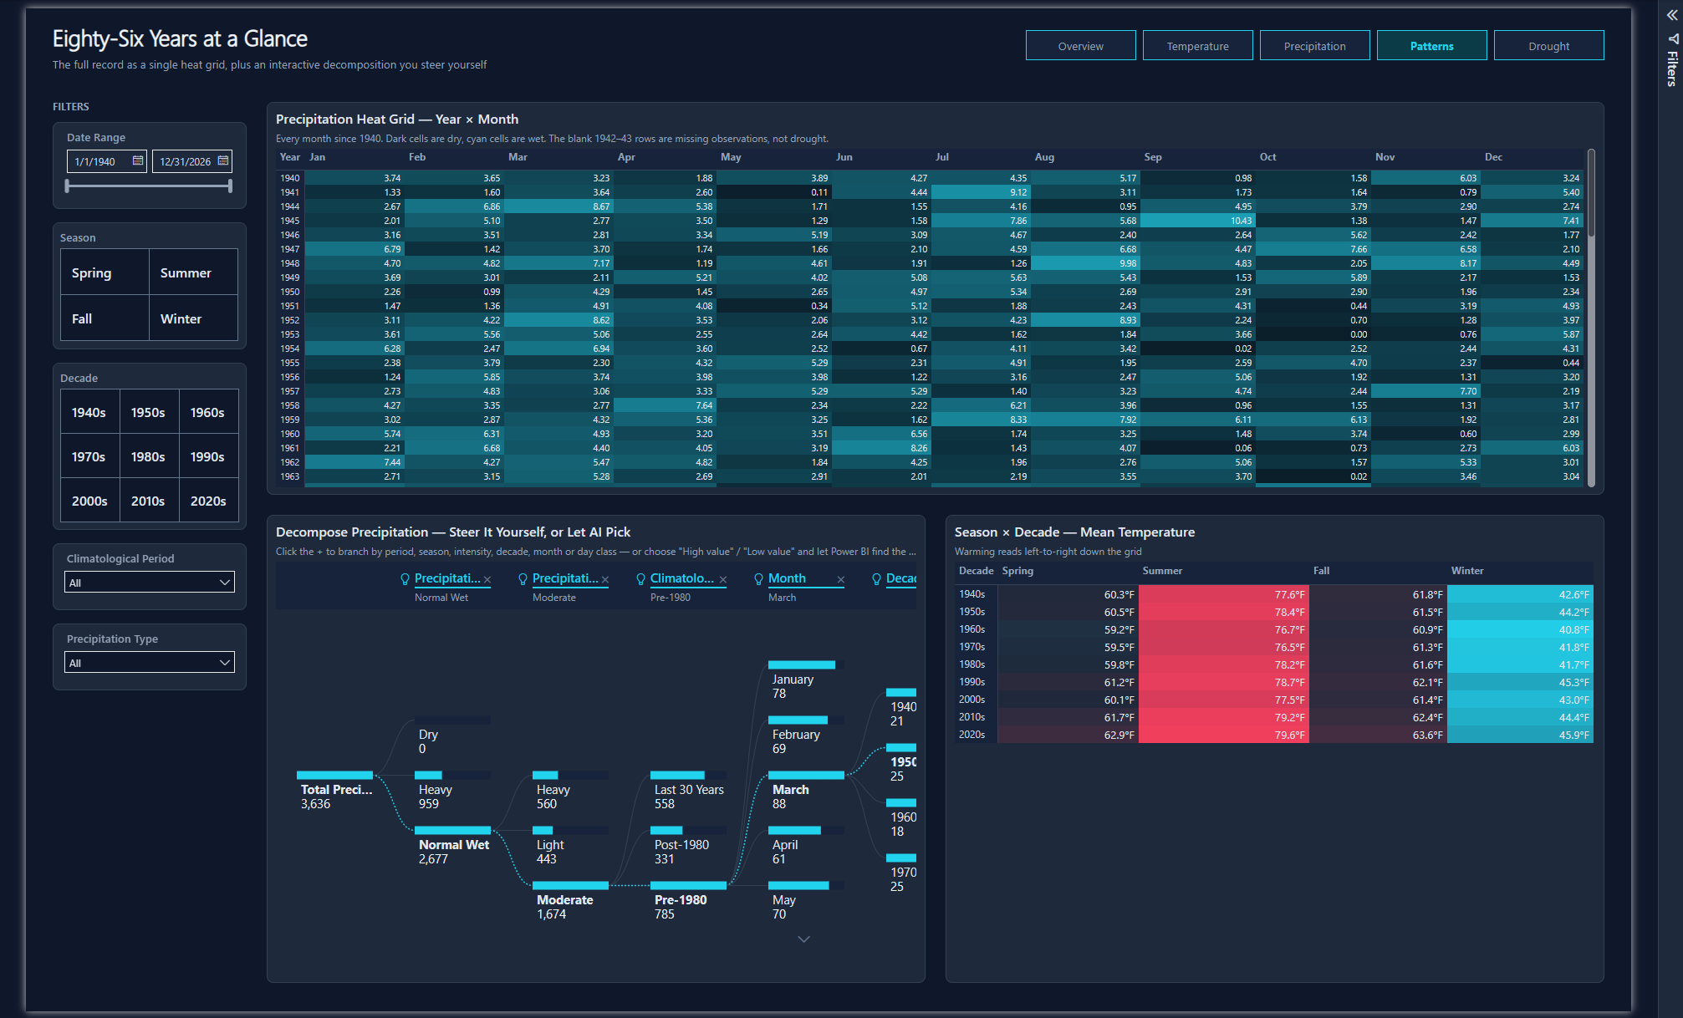1683x1018 pixels.
Task: Switch to the Drought tab
Action: [1548, 45]
